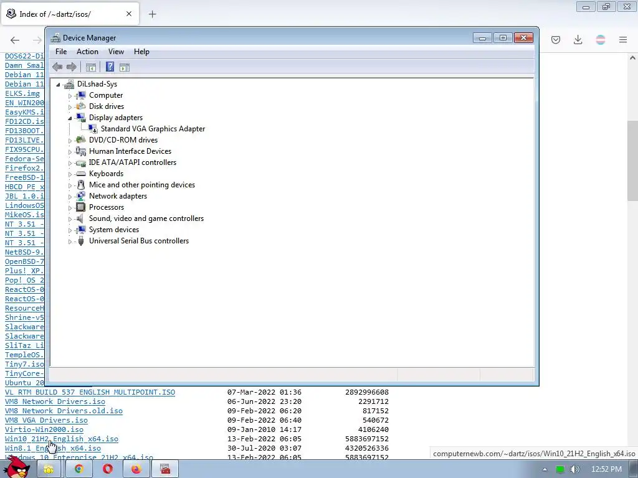
Task: Click the Pocket save icon in browser toolbar
Action: [556, 40]
